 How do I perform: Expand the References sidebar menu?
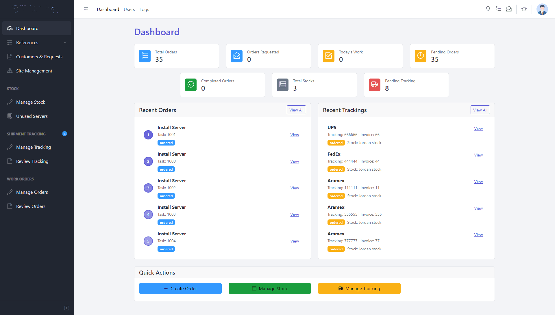tap(37, 42)
